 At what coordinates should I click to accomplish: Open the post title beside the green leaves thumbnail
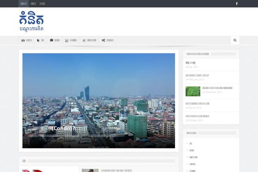coord(217,88)
